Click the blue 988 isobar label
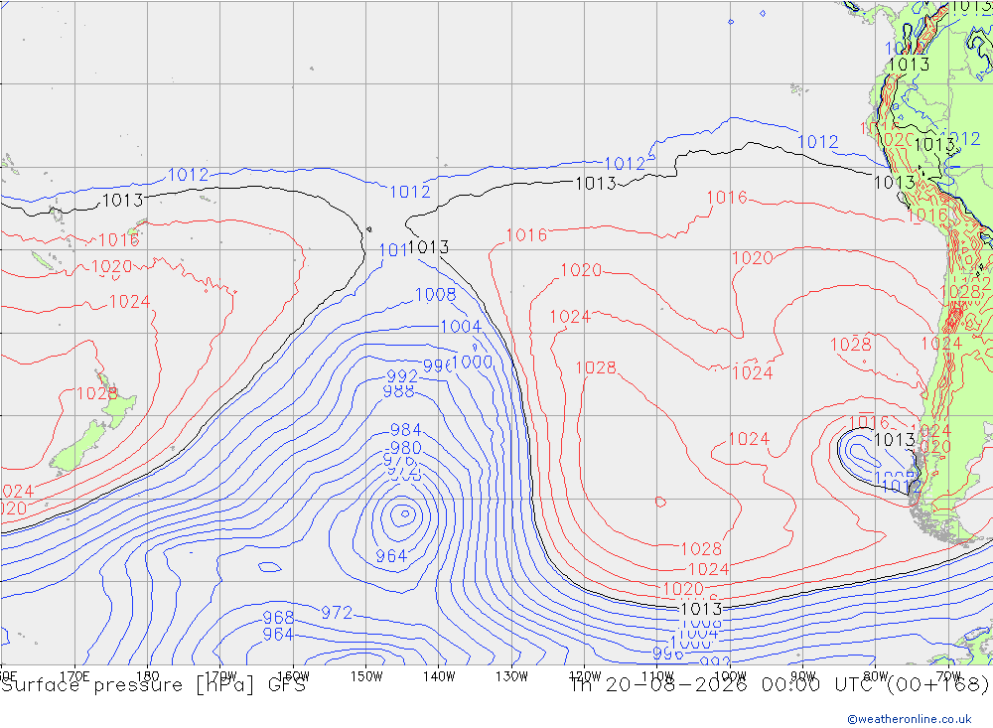Viewport: 993px width, 728px height. point(399,391)
